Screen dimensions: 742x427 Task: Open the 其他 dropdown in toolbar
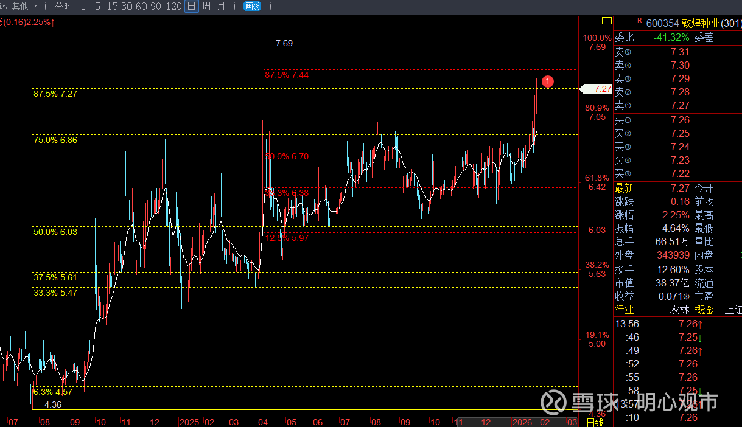coord(24,6)
